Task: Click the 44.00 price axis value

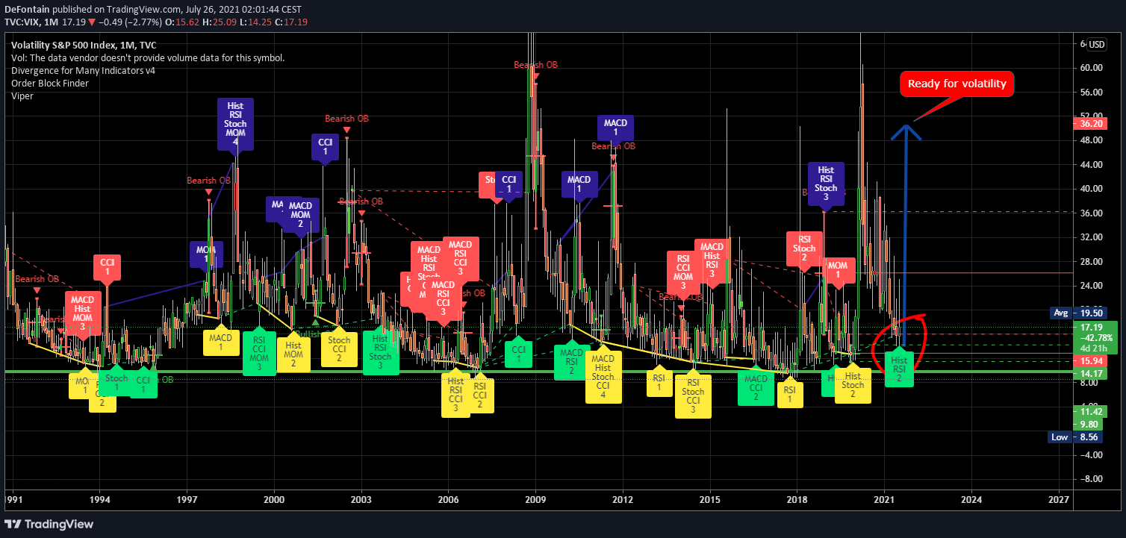Action: click(1091, 165)
